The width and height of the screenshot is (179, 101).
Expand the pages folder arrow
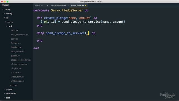4,89
